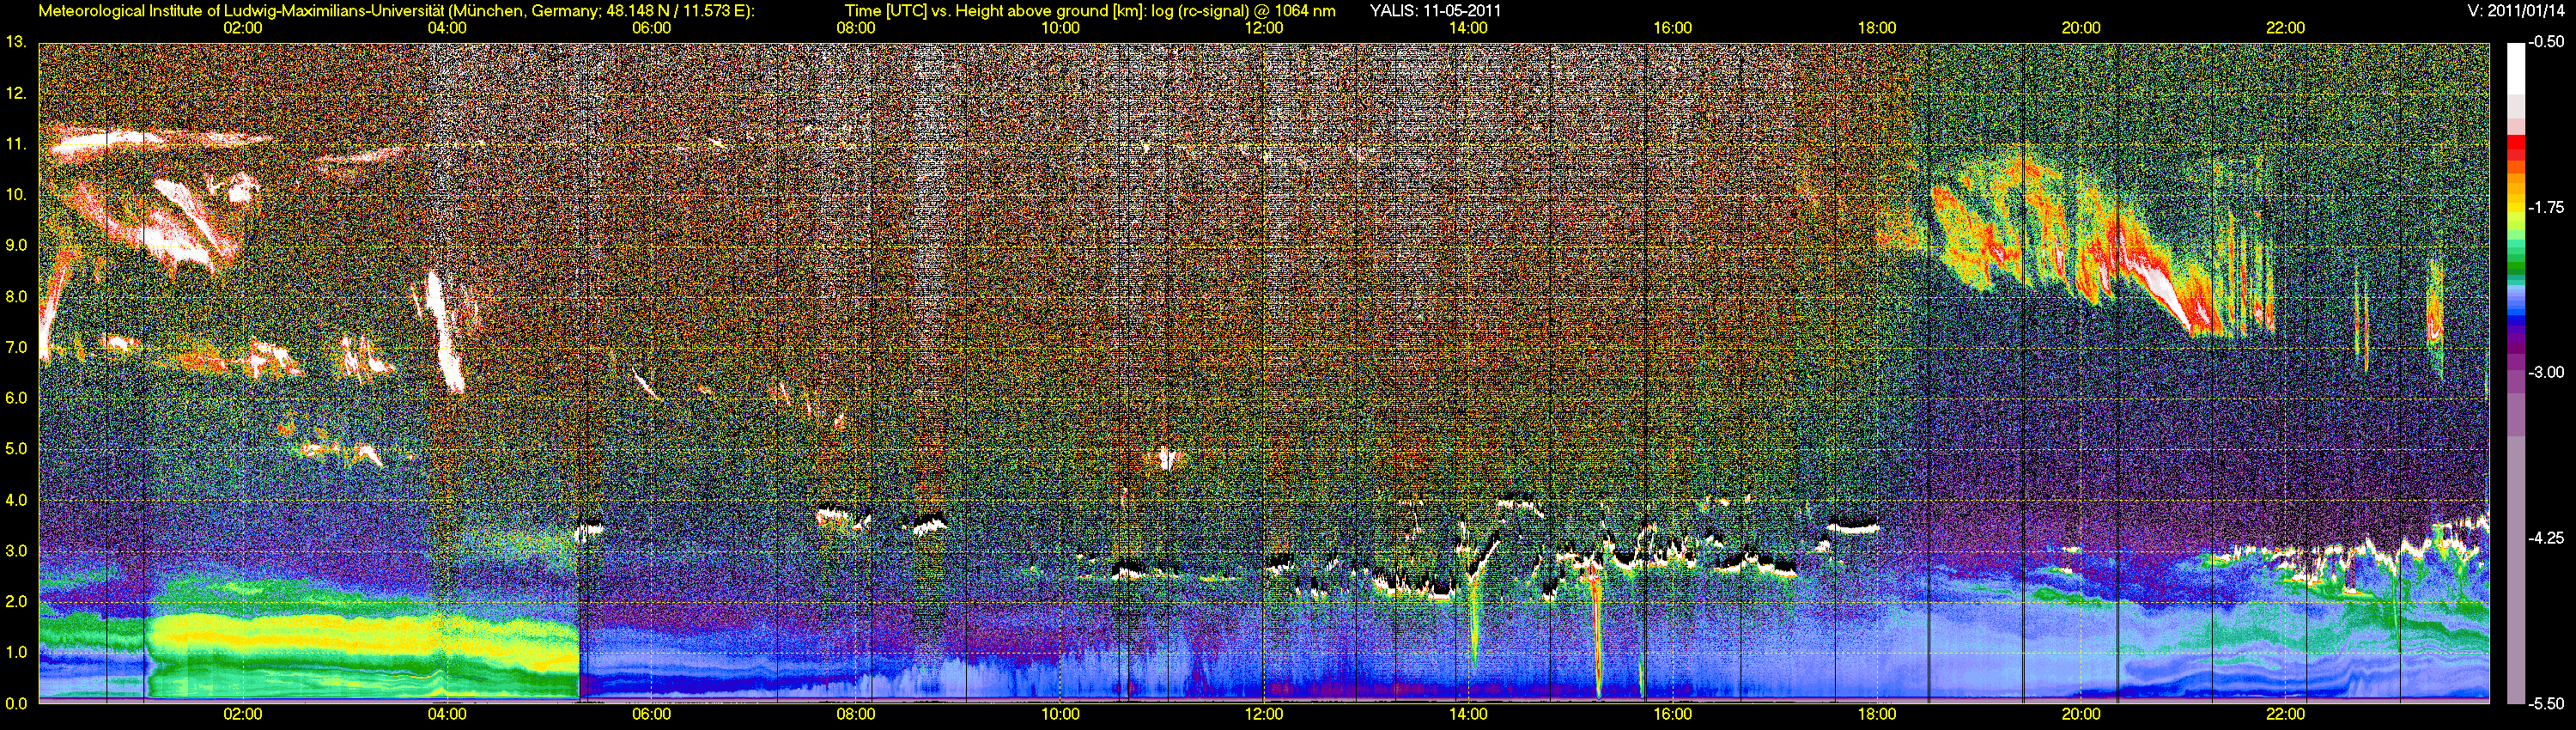Click the 12:00 label on the bottom time axis

(1264, 715)
